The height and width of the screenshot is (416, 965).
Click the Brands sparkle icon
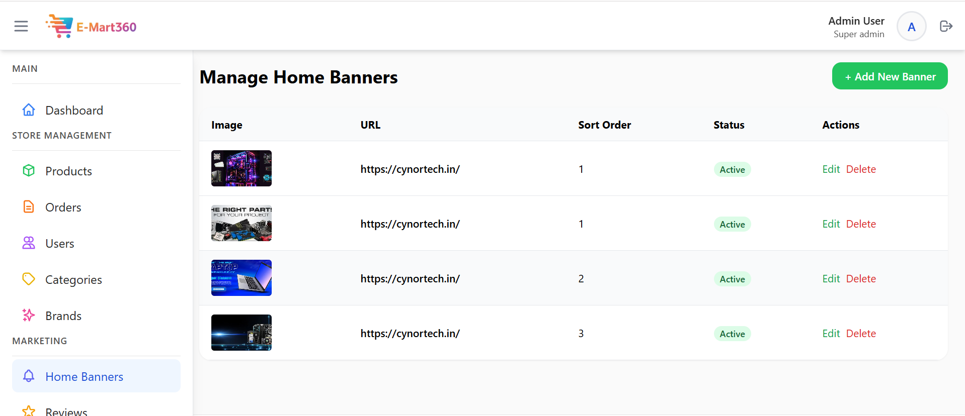(x=29, y=316)
